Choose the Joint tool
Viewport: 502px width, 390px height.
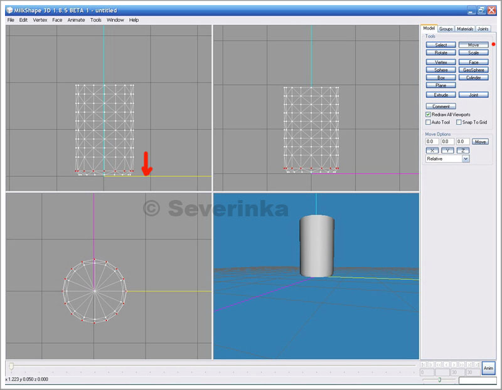point(473,95)
